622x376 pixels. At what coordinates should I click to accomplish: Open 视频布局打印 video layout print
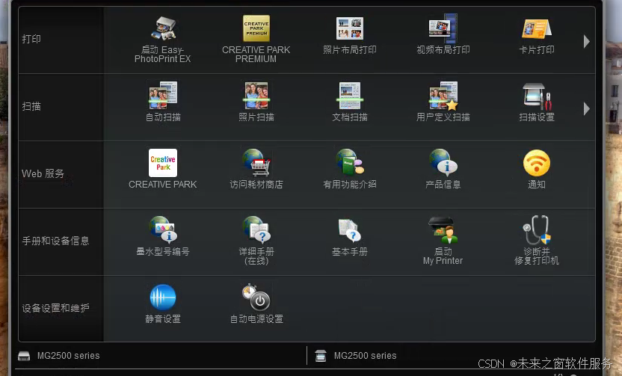click(443, 35)
